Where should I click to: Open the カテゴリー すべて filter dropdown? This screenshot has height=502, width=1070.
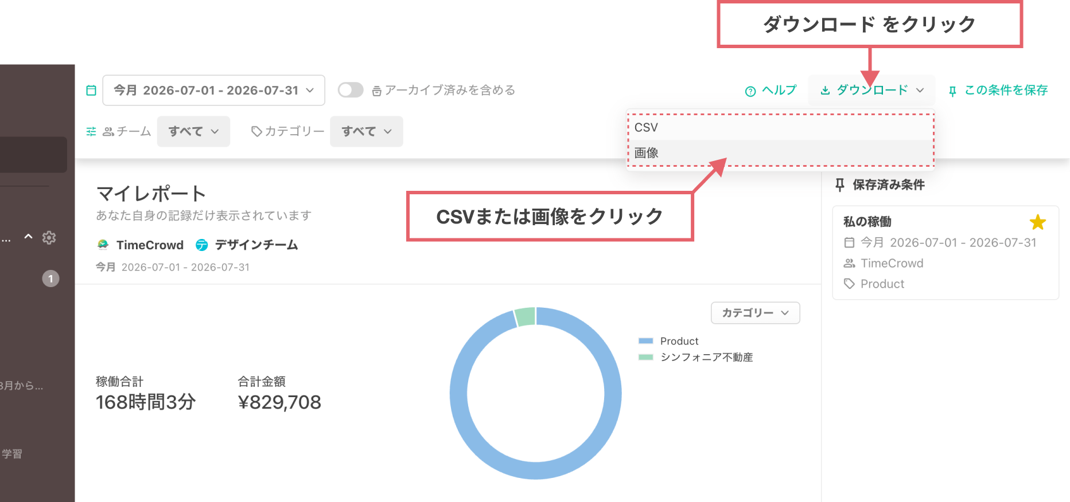366,132
